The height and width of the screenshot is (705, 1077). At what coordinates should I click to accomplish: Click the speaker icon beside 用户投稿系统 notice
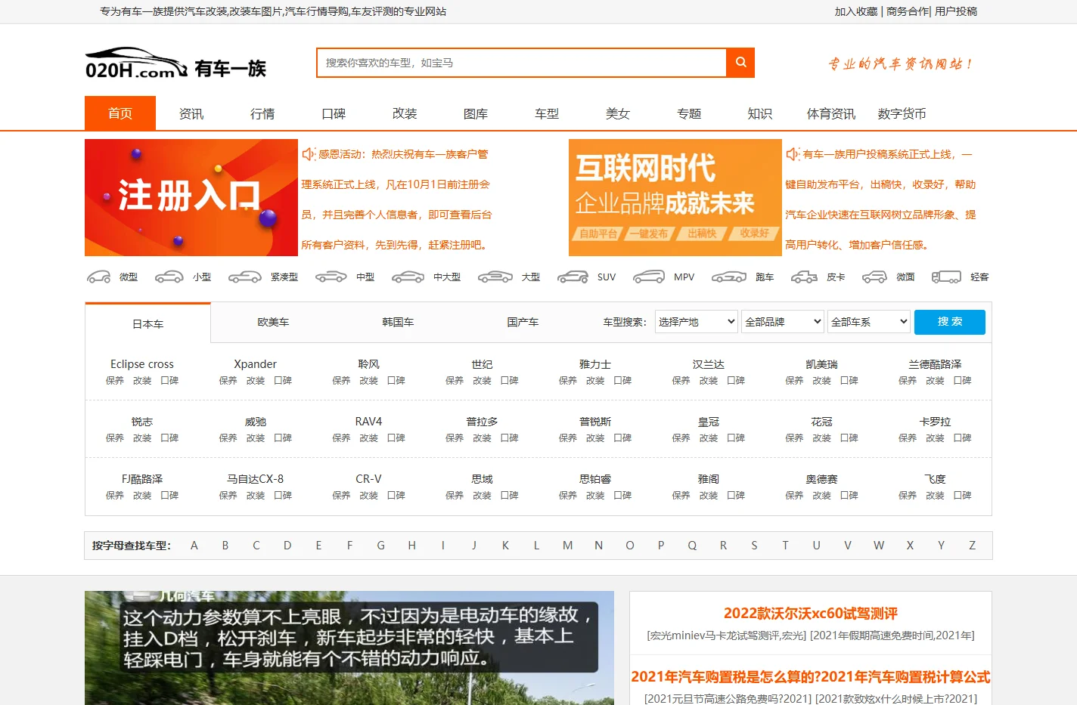(x=793, y=154)
